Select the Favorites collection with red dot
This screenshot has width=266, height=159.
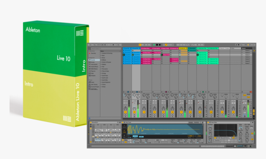[93, 53]
